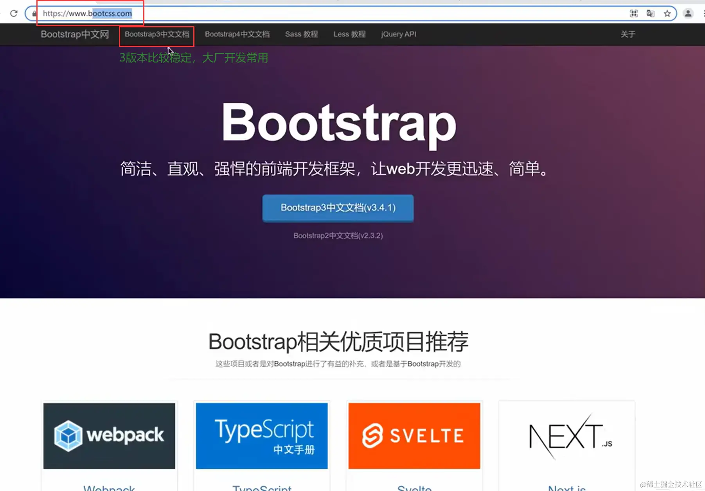Open the QR code scan icon

coord(634,14)
